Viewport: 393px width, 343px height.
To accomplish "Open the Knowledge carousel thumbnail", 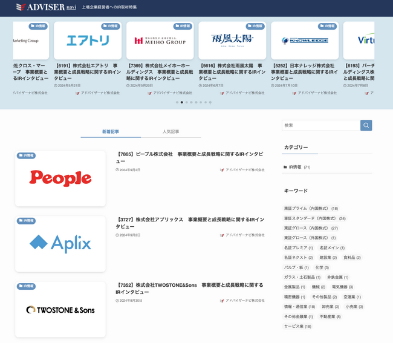I will point(305,41).
